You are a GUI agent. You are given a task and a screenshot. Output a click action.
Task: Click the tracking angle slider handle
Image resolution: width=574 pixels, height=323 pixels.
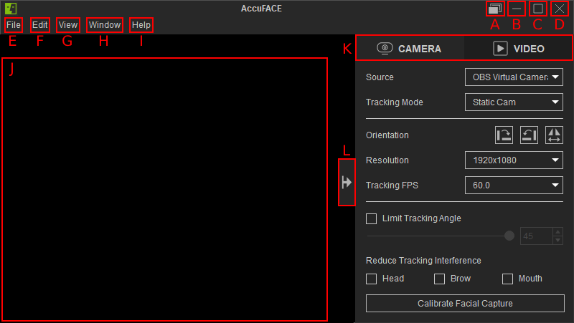click(x=509, y=236)
